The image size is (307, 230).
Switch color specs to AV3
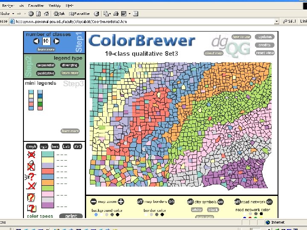[78, 146]
